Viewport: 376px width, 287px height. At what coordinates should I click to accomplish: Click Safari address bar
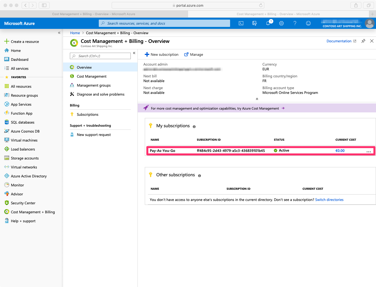pyautogui.click(x=188, y=5)
